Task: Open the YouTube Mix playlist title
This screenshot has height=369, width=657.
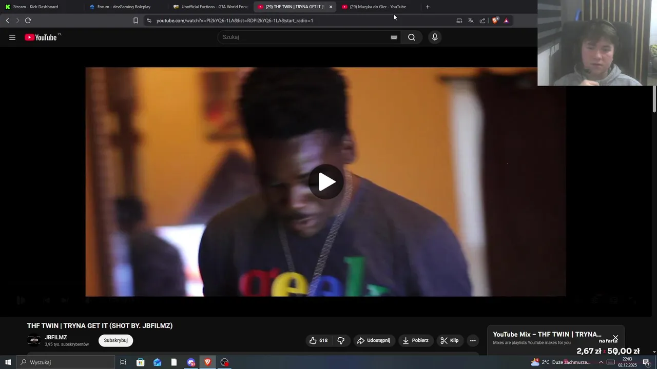Action: (x=547, y=334)
